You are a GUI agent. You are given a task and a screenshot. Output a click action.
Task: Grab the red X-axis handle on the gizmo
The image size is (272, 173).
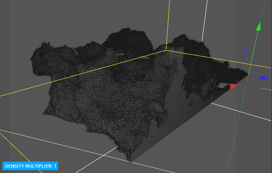(232, 86)
